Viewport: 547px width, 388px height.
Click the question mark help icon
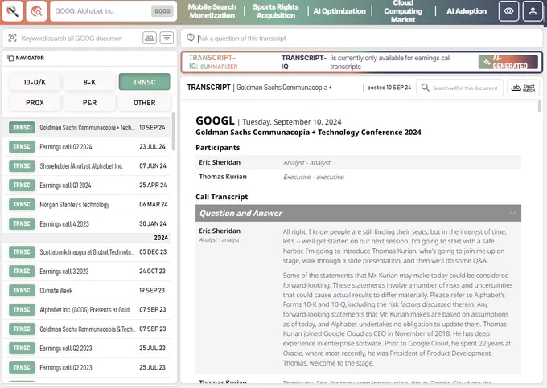point(190,38)
